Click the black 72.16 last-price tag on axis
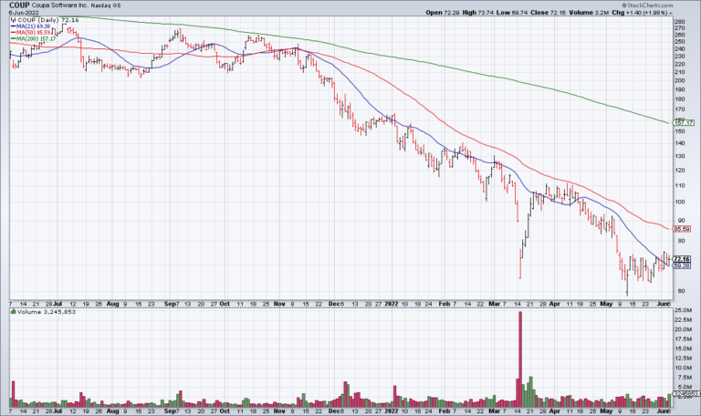The height and width of the screenshot is (416, 701). (682, 259)
